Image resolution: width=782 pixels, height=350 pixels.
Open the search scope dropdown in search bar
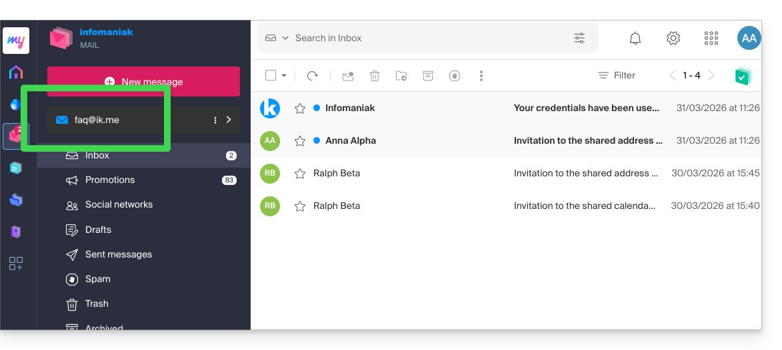pos(277,39)
